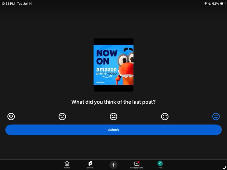Viewport: 227px width, 170px height.
Task: Open the Amazon Prime Video post thumbnail
Action: pos(113,65)
